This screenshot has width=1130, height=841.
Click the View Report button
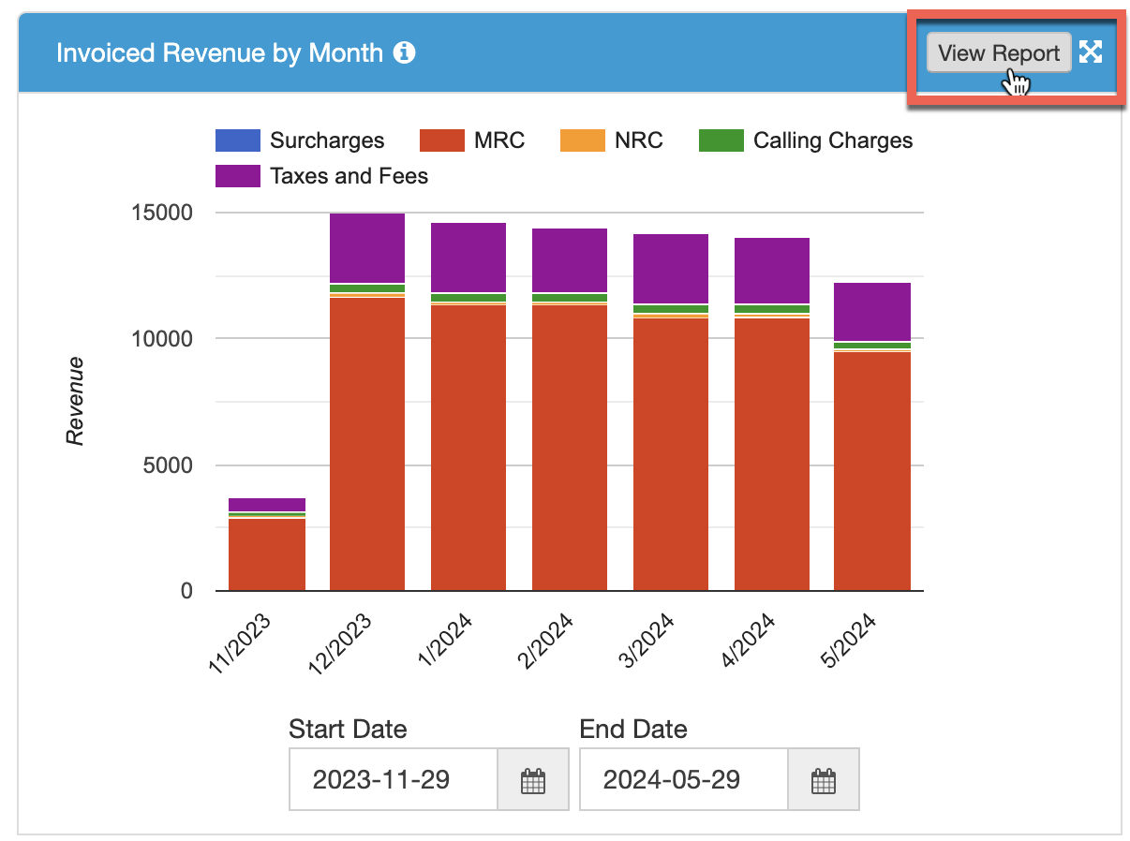coord(999,53)
